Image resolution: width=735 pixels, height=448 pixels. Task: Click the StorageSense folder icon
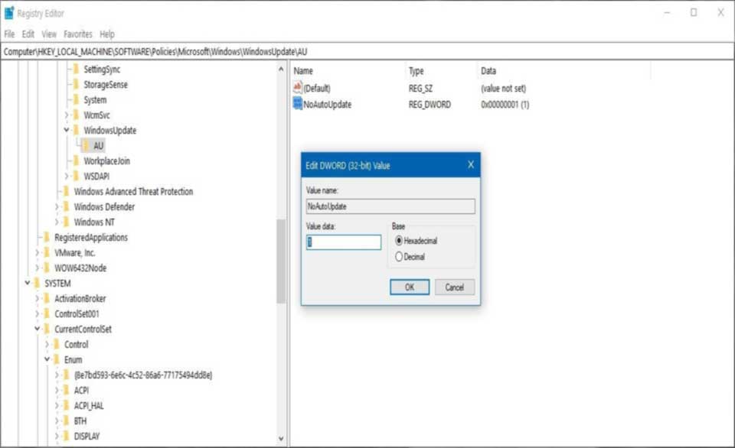click(76, 85)
